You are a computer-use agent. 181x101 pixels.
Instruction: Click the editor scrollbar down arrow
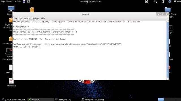tap(168, 79)
